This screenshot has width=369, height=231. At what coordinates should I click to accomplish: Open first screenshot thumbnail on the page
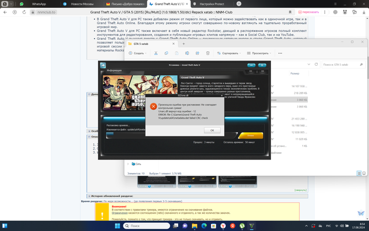click(157, 182)
